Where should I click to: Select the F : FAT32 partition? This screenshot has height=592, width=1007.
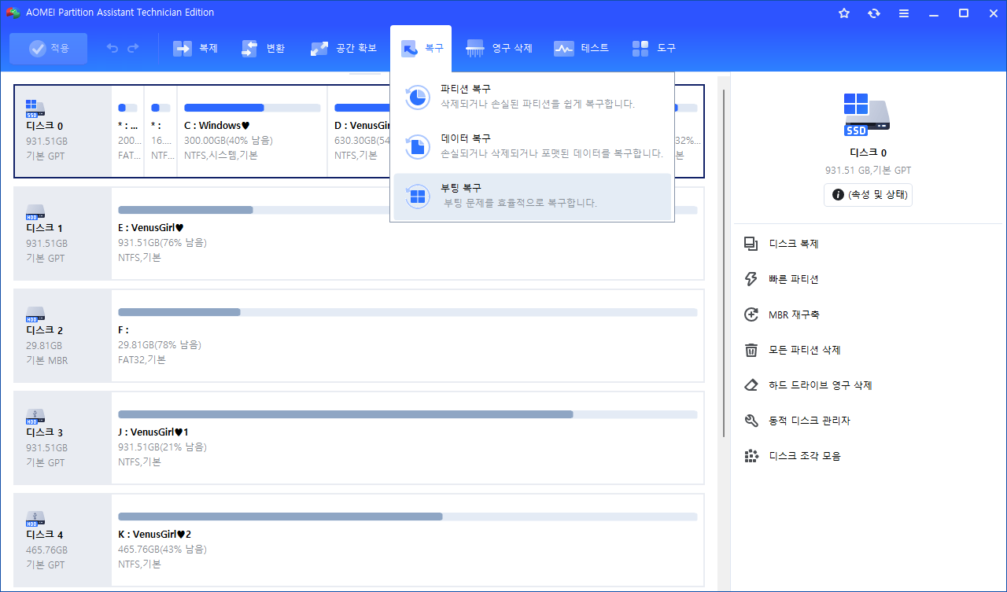408,336
